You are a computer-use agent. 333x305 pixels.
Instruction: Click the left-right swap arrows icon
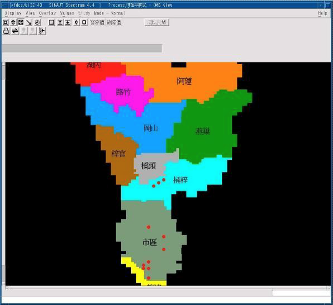[x=15, y=31]
